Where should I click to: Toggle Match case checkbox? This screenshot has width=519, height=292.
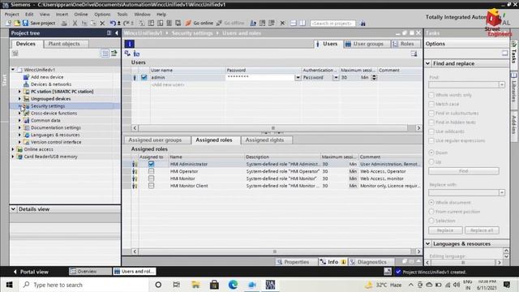click(x=431, y=104)
